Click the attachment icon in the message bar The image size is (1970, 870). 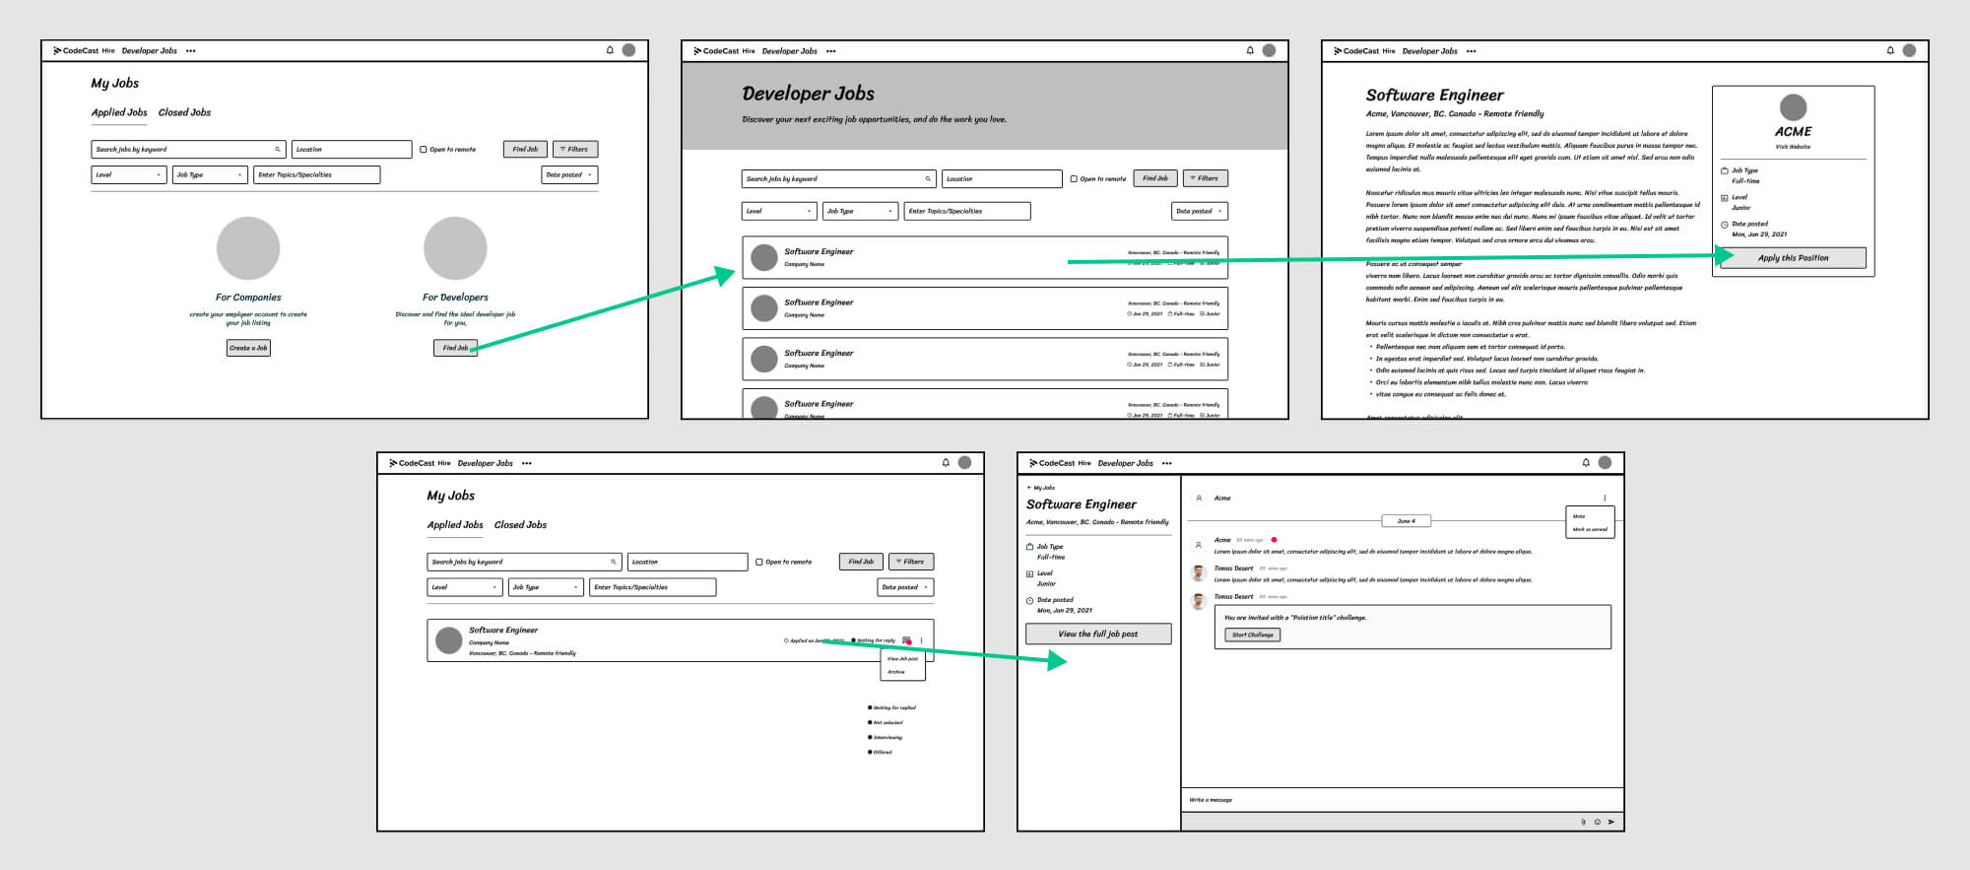click(x=1583, y=822)
